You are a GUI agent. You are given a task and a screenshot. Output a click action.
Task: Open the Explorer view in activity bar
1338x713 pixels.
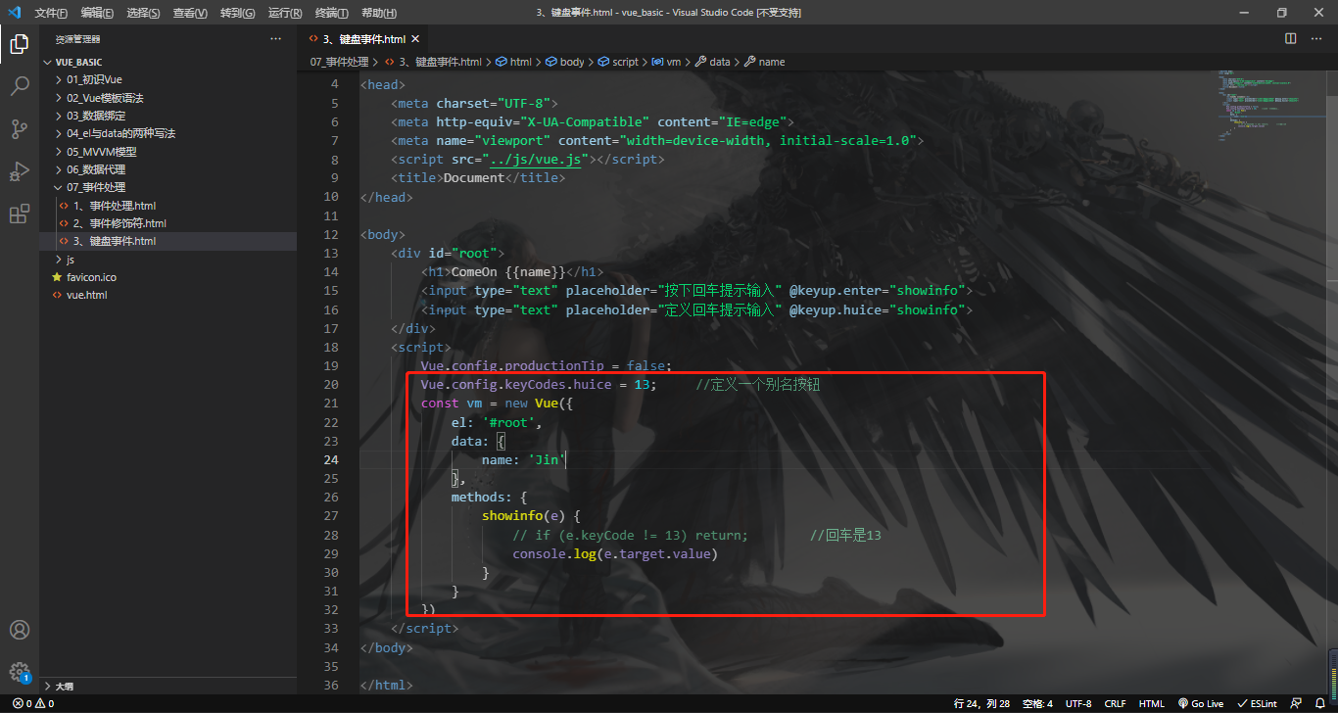20,43
